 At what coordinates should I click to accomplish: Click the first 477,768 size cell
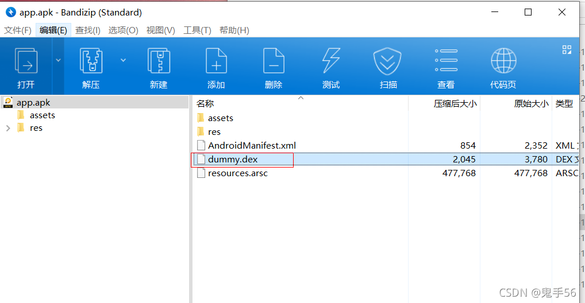click(459, 173)
